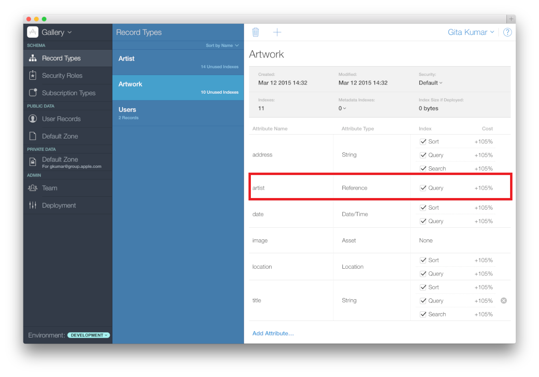Open the Gita Kumar account menu
This screenshot has height=377, width=539.
[x=471, y=32]
